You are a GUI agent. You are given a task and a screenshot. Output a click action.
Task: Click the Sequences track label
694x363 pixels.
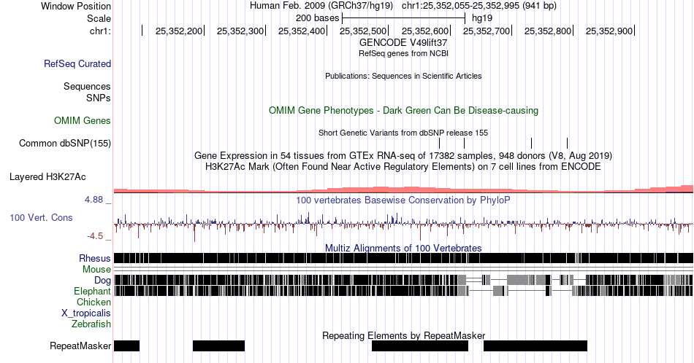87,86
